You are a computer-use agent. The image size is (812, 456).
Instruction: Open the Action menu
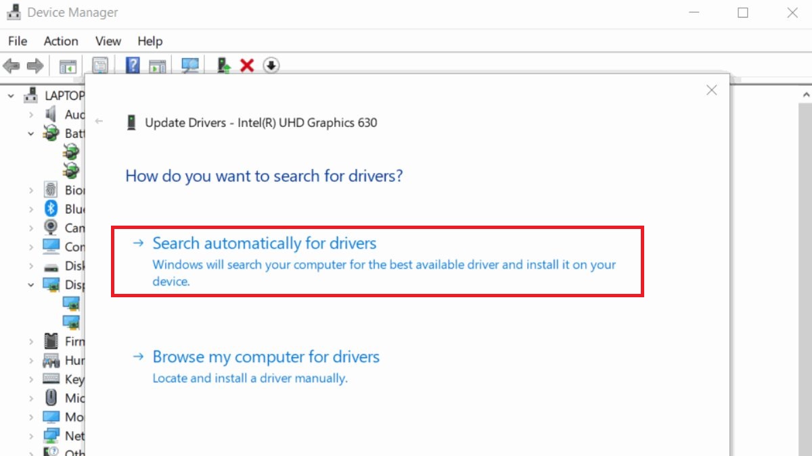point(61,41)
